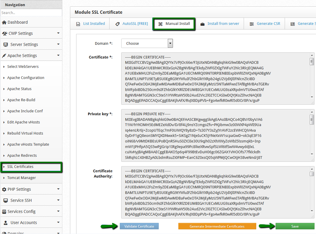
Task: Open the Domain dropdown
Action: [147, 43]
